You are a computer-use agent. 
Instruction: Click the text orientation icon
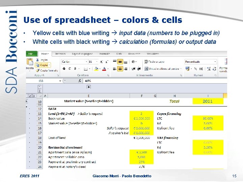click(x=134, y=62)
